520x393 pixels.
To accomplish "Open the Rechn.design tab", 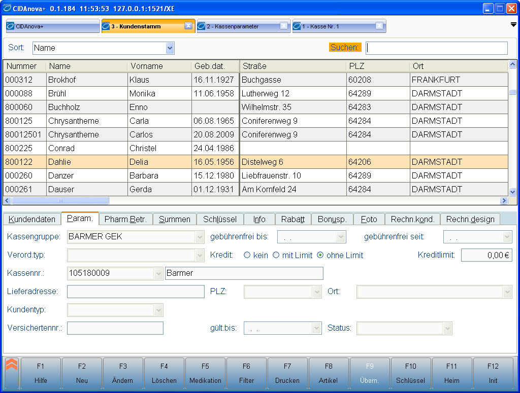I will click(x=470, y=219).
